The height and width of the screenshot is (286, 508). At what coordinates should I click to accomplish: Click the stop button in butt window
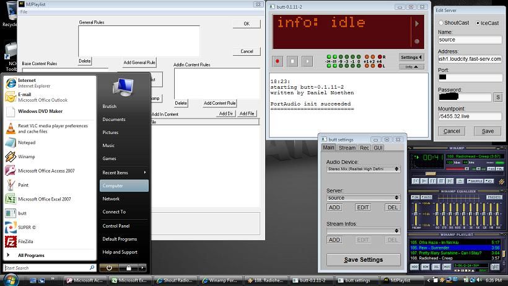pos(292,61)
